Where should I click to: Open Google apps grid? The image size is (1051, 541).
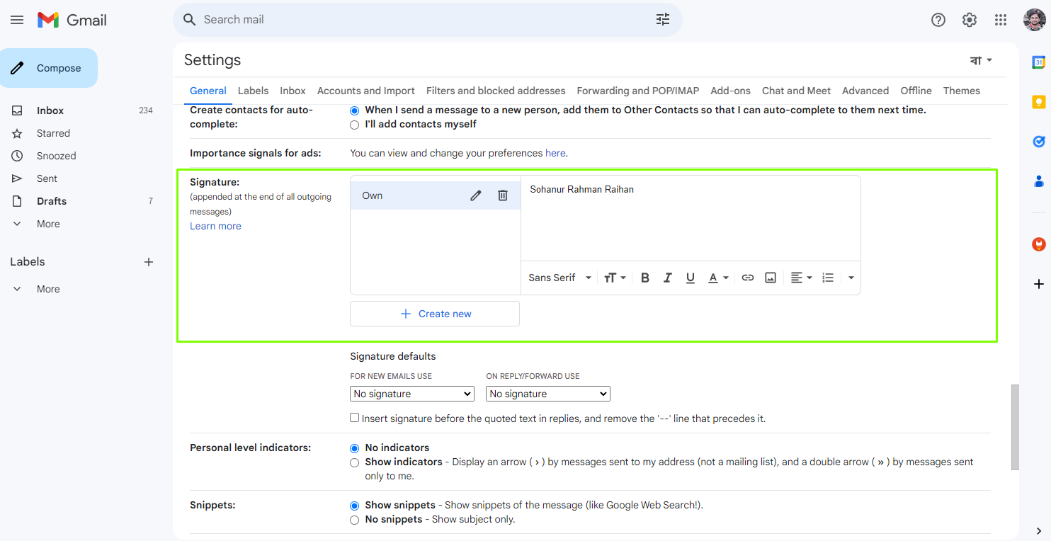tap(1001, 20)
